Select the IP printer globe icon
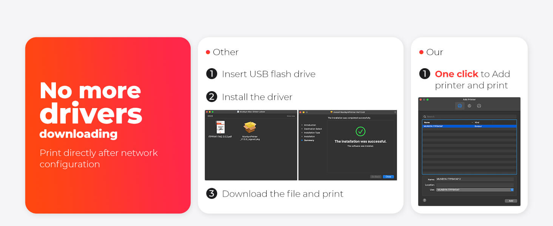Image resolution: width=553 pixels, height=226 pixels. [469, 106]
